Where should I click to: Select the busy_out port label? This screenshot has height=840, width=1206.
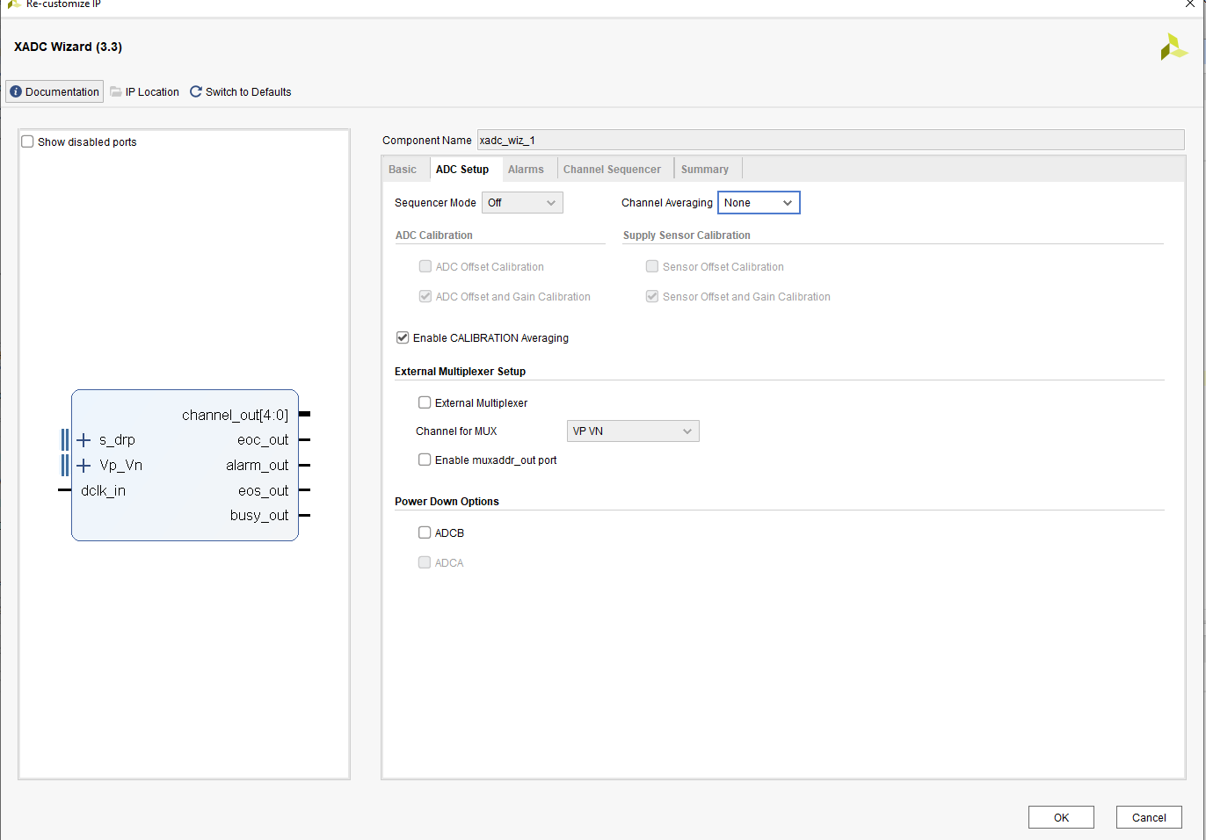click(x=259, y=515)
